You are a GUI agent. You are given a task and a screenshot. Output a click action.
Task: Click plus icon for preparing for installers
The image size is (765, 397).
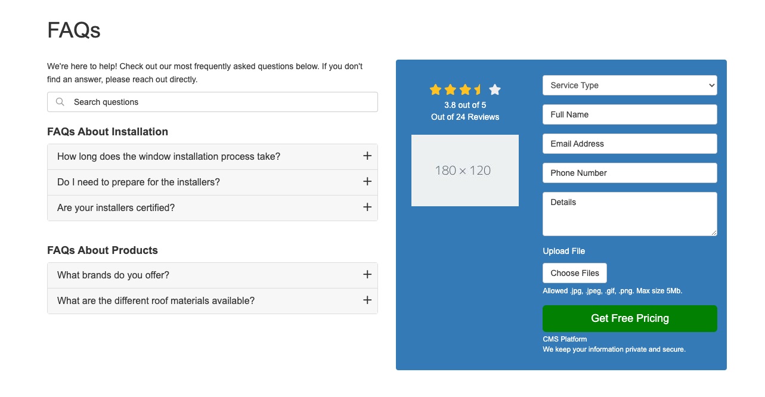pyautogui.click(x=367, y=181)
